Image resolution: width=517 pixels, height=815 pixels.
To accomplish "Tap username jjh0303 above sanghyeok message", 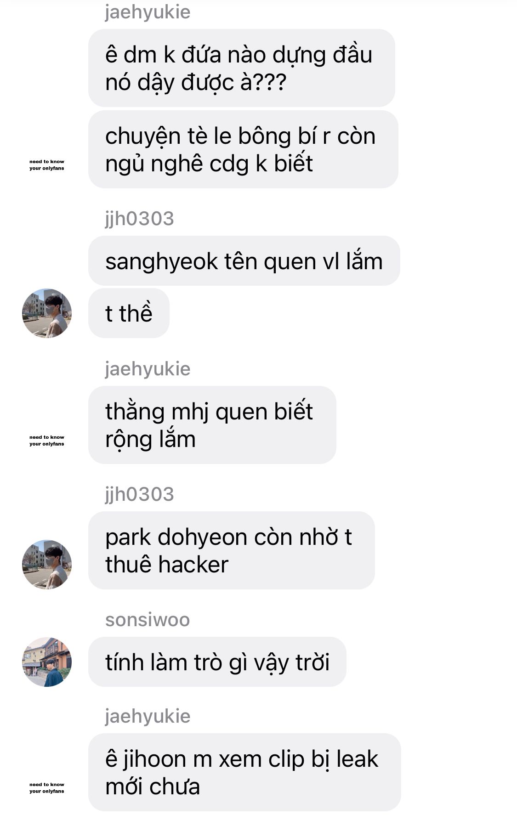I will point(139,219).
